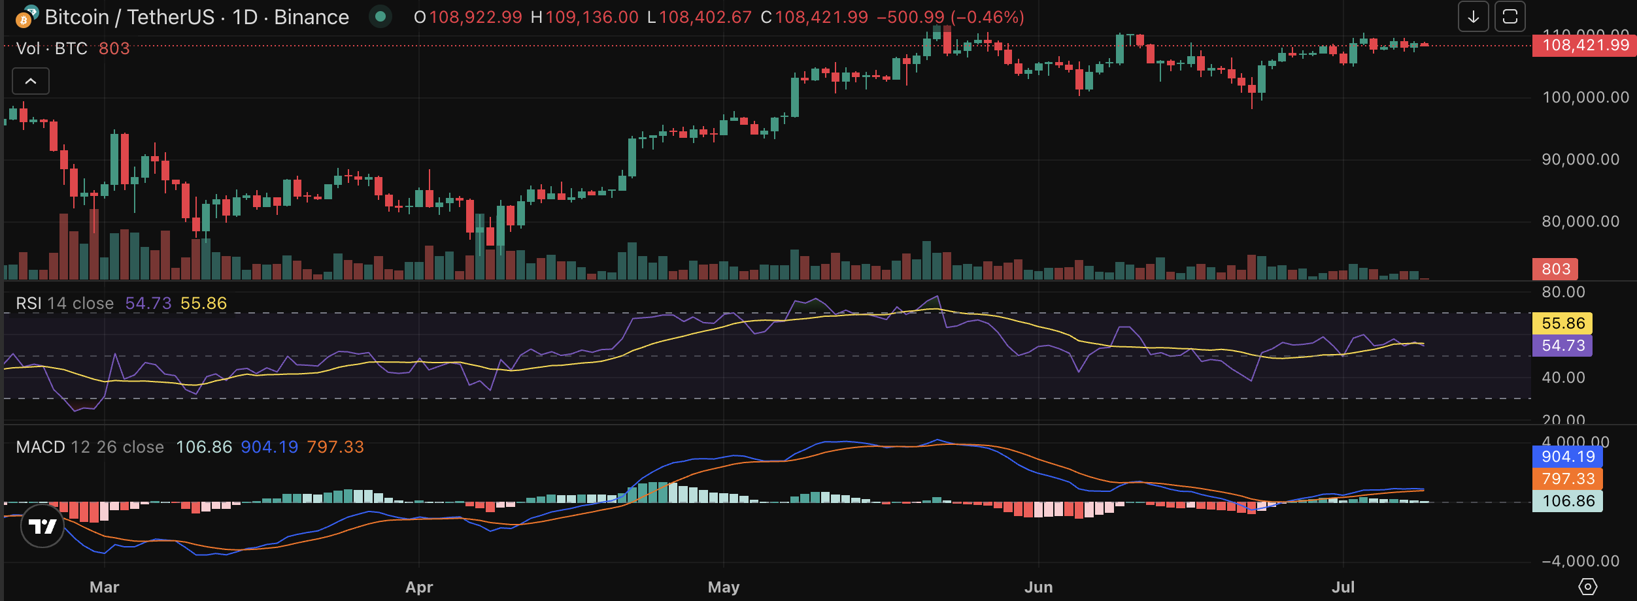1637x601 pixels.
Task: Click the volume value label 803
Action: click(1555, 269)
